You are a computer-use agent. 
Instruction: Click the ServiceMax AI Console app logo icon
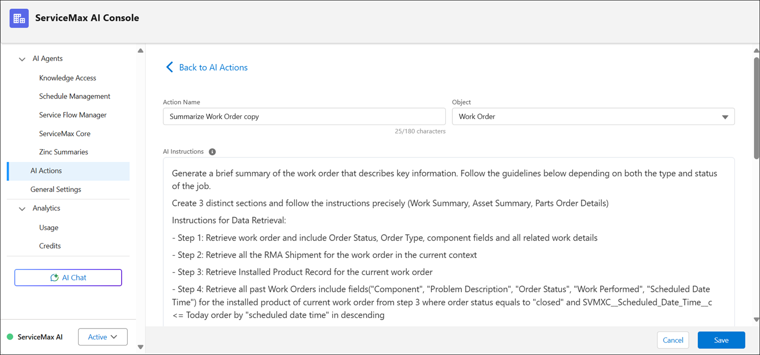coord(19,18)
